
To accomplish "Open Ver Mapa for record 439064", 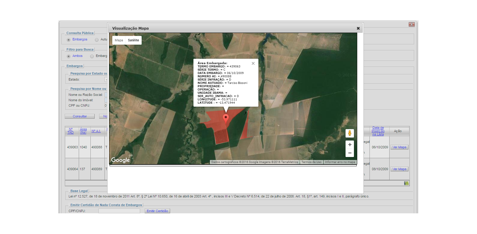I will pyautogui.click(x=399, y=169).
